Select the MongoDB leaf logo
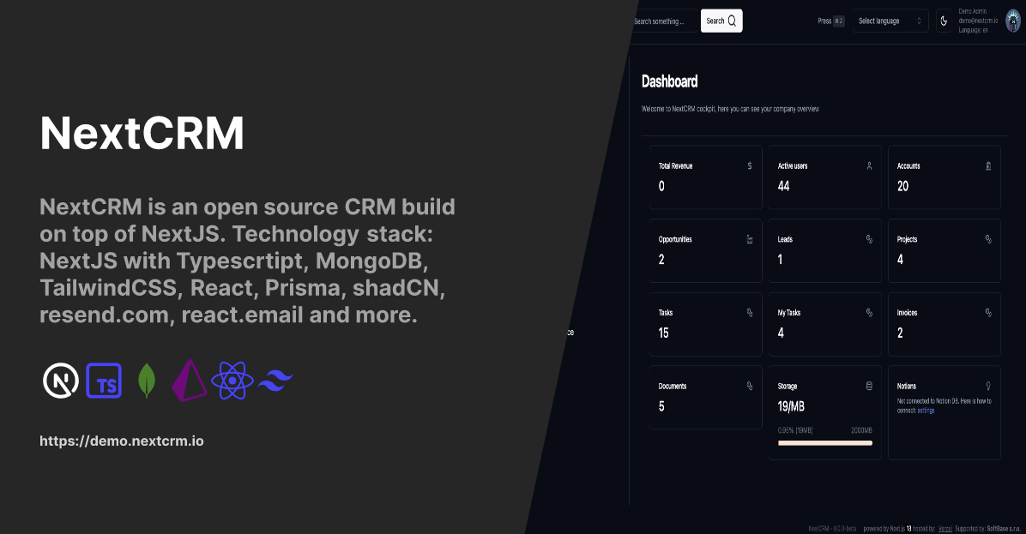The image size is (1026, 534). coord(146,380)
